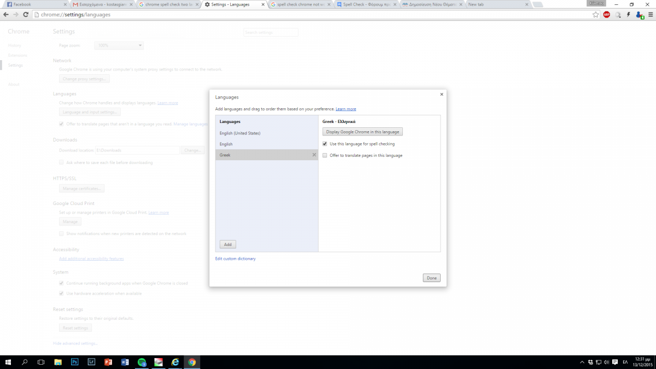Screen dimensions: 656x369
Task: Open PowerPoint from the taskbar
Action: coord(108,362)
